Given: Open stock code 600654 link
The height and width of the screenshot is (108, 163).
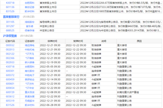Looking at the screenshot, I should pyautogui.click(x=10, y=88).
